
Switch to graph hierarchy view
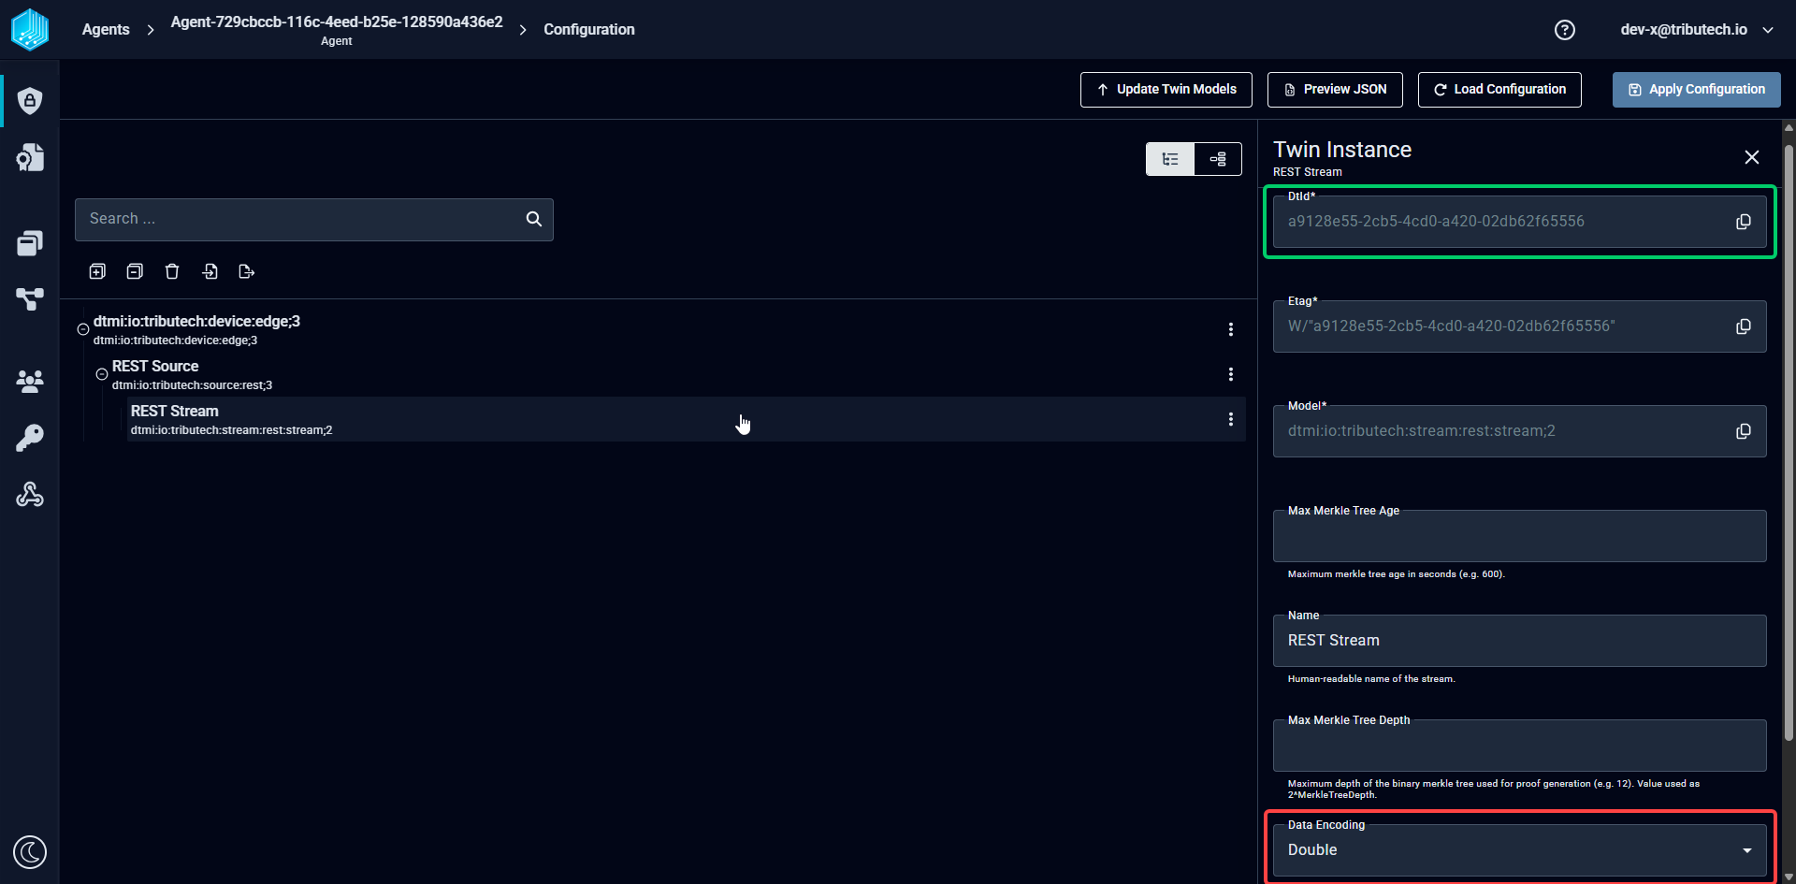click(1218, 159)
